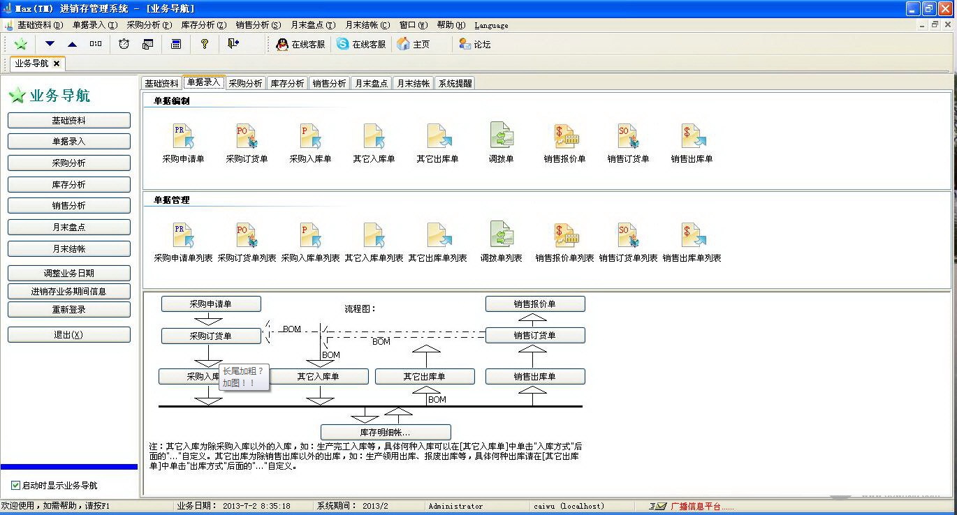Click the 调整业务日期 button
957x515 pixels.
click(x=69, y=274)
